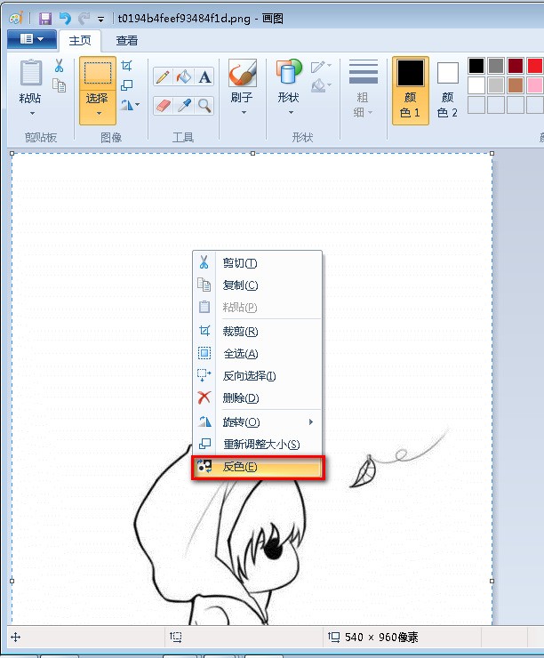Expand the 粘贴 dropdown arrow
Viewport: 544px width, 658px height.
32,113
